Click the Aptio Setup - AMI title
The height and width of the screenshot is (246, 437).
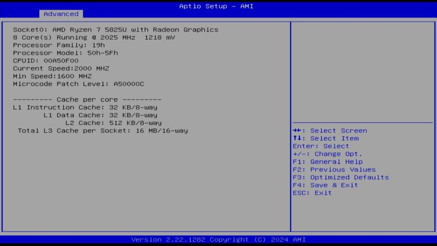point(216,6)
